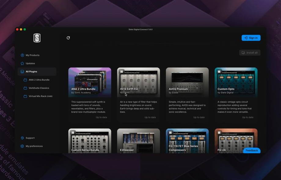The width and height of the screenshot is (281, 180).
Task: Click module badge on Air & Earth EQ card
Action: click(122, 72)
